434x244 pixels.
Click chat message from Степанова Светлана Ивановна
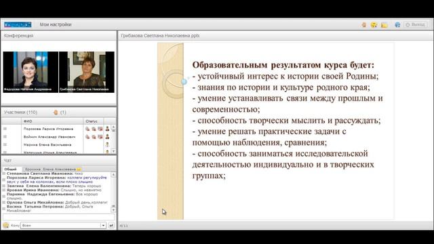coord(45,174)
